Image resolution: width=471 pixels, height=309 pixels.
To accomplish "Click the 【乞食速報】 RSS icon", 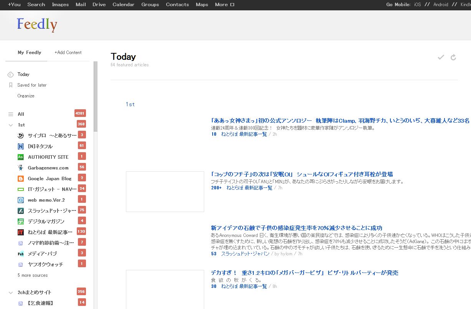I will pos(21,303).
